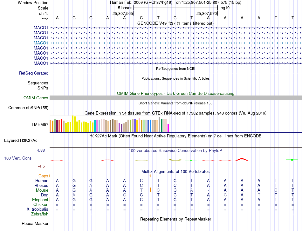Screen dimensions: 302x231
Task: Click the light blue MACO1 transcript label
Action: pyautogui.click(x=41, y=43)
